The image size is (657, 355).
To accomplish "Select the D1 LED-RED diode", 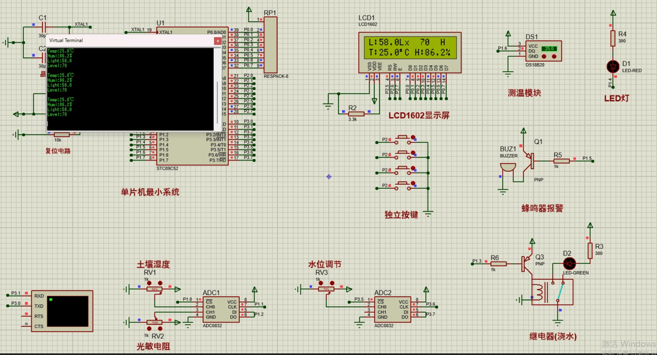I will 612,66.
